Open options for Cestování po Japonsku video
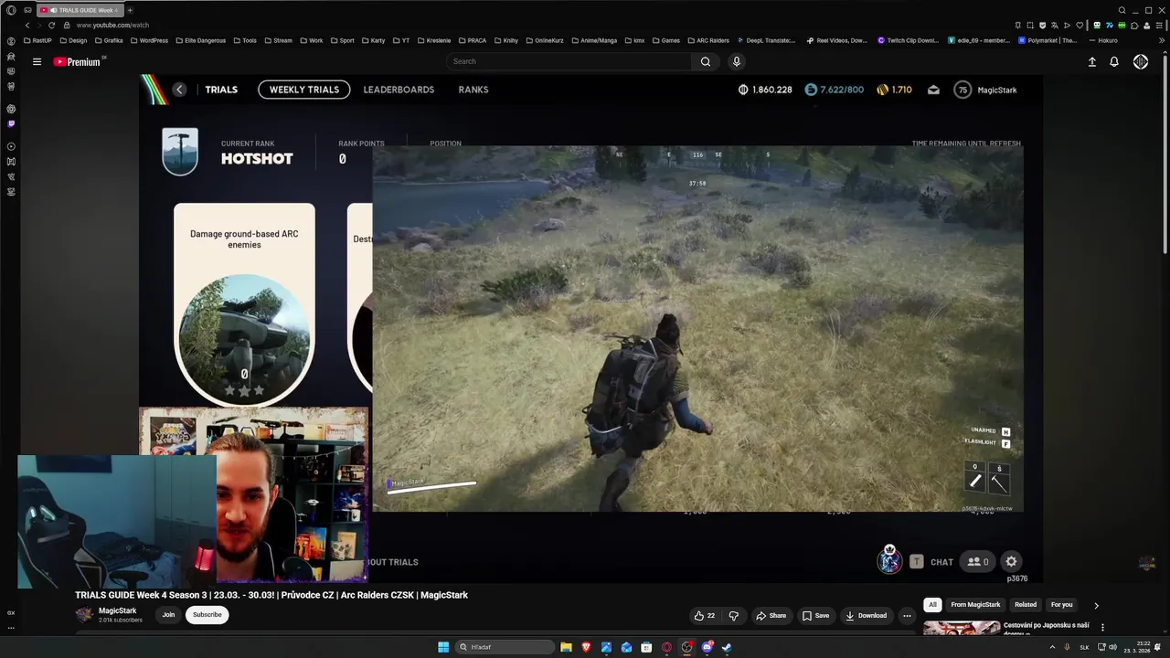This screenshot has height=658, width=1170. [x=1102, y=627]
